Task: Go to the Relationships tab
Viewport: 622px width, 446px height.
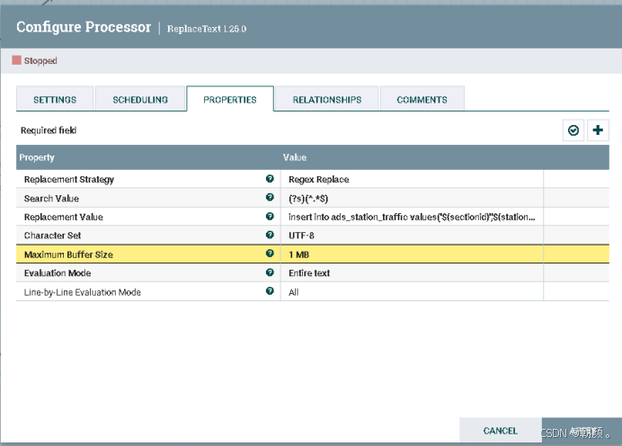Action: click(x=327, y=99)
